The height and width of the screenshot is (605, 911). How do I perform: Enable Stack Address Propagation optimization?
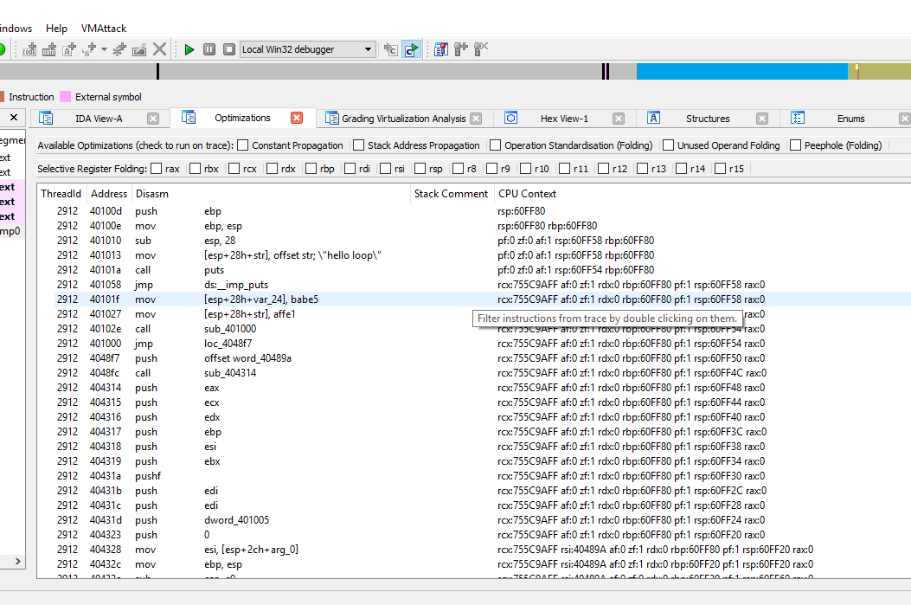pos(358,145)
